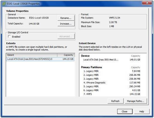Image resolution: width=154 pixels, height=118 pixels.
Task: Click the datastore icon in the title bar
Action: 4,4
